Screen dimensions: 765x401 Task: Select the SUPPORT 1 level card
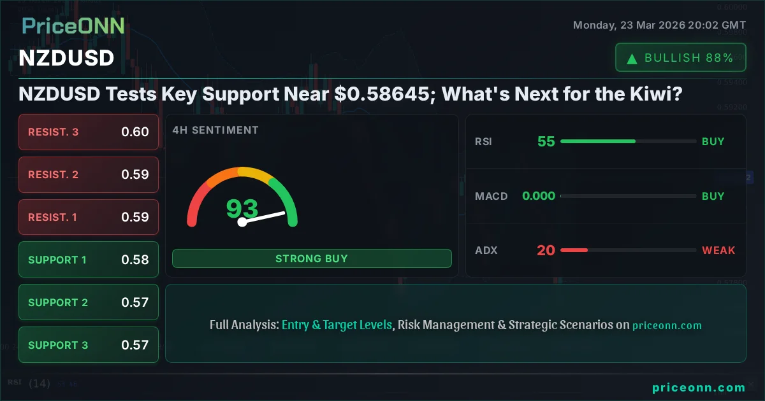89,260
